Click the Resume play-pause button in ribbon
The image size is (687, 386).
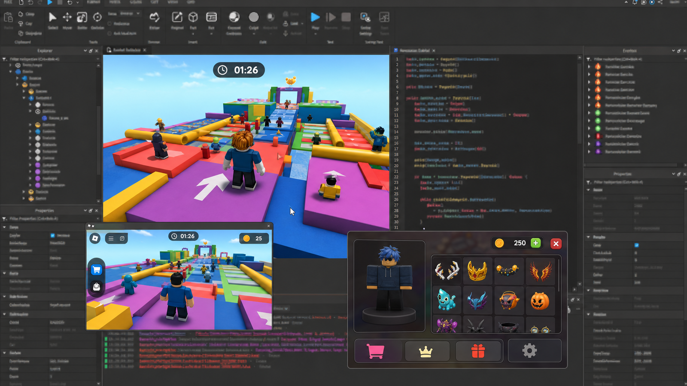[331, 17]
